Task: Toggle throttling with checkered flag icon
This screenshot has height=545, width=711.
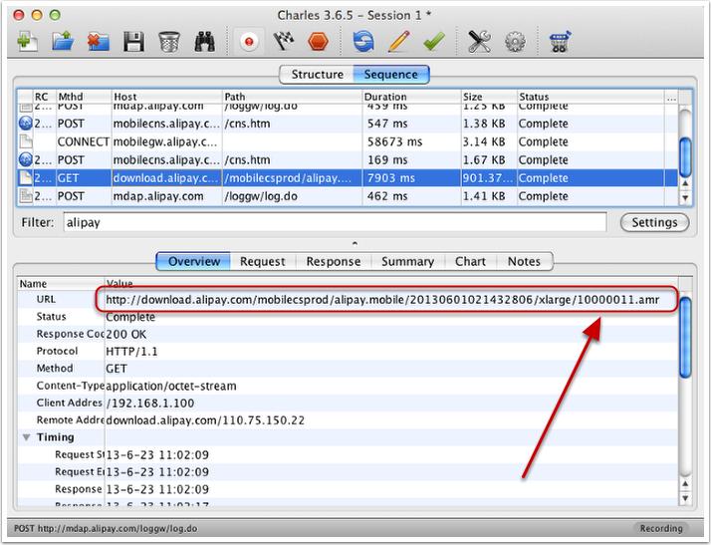Action: click(x=283, y=41)
